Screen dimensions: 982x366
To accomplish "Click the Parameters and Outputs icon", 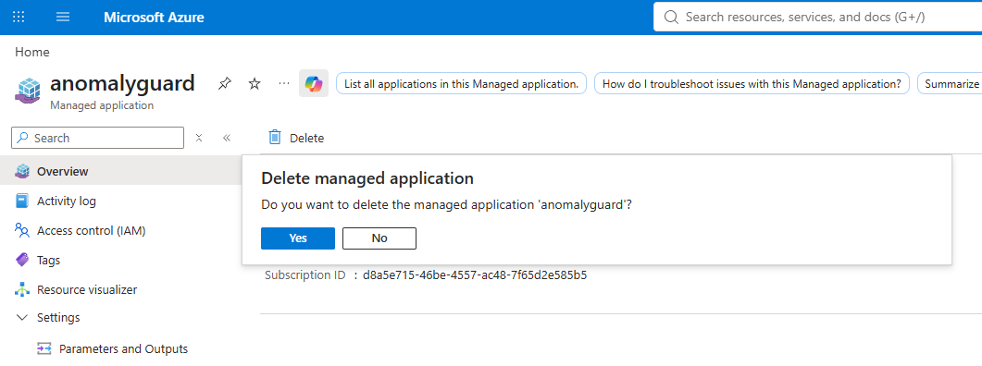I will coord(44,349).
